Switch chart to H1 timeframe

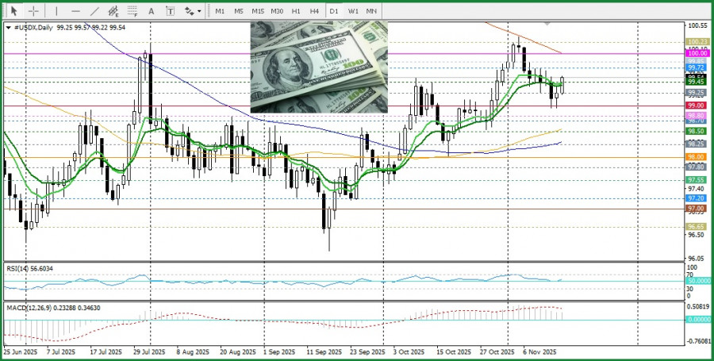[296, 11]
